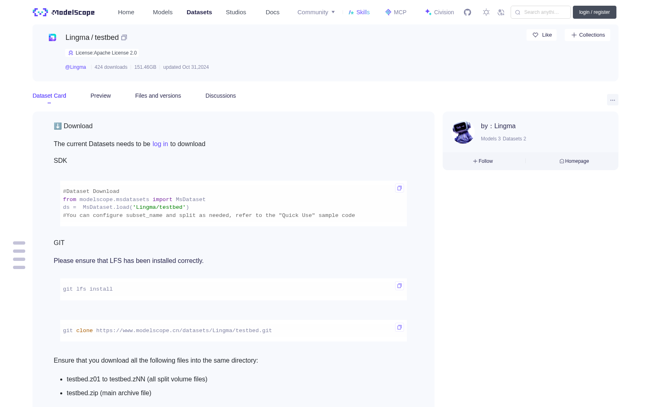Click the Datasets 2 count
The width and height of the screenshot is (651, 407).
pyautogui.click(x=514, y=139)
